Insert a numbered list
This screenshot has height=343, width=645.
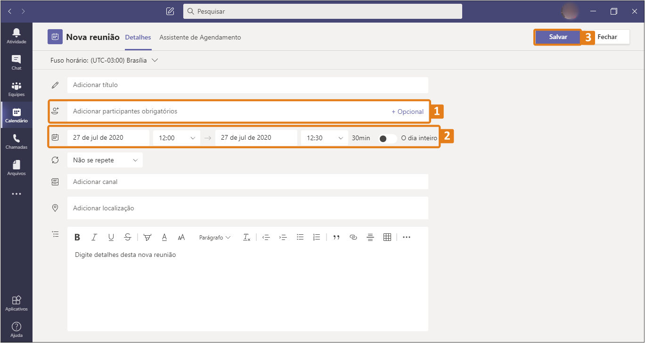317,238
